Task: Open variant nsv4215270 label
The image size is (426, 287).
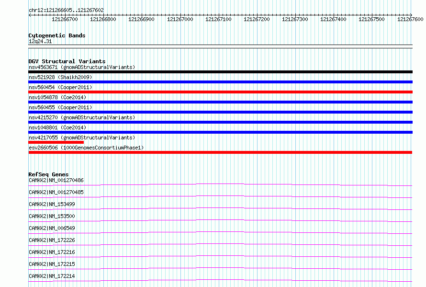Action: click(x=82, y=117)
